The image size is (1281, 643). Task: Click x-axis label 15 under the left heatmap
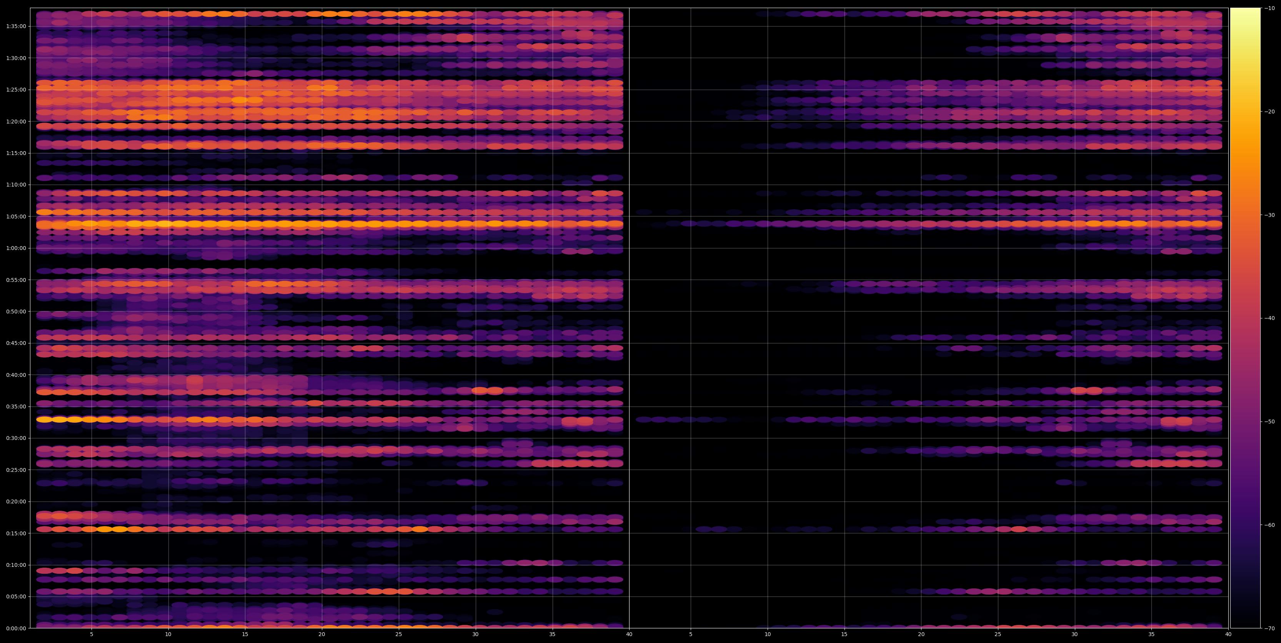tap(245, 635)
